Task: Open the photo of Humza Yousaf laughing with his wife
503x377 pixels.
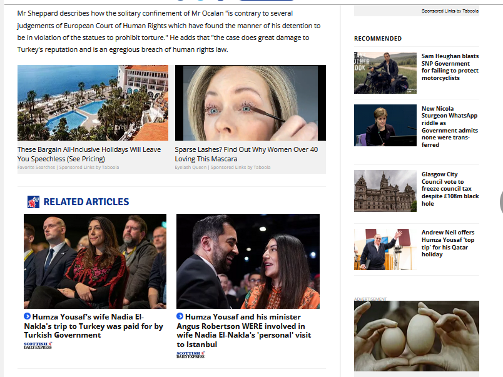Action: tap(248, 261)
